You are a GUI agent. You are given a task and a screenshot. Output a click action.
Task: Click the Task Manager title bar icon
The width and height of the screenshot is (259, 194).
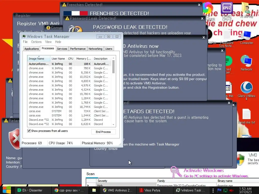point(24,36)
